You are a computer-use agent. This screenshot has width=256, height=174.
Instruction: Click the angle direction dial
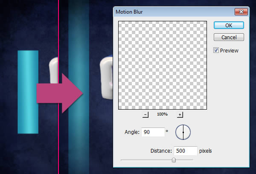(x=183, y=132)
